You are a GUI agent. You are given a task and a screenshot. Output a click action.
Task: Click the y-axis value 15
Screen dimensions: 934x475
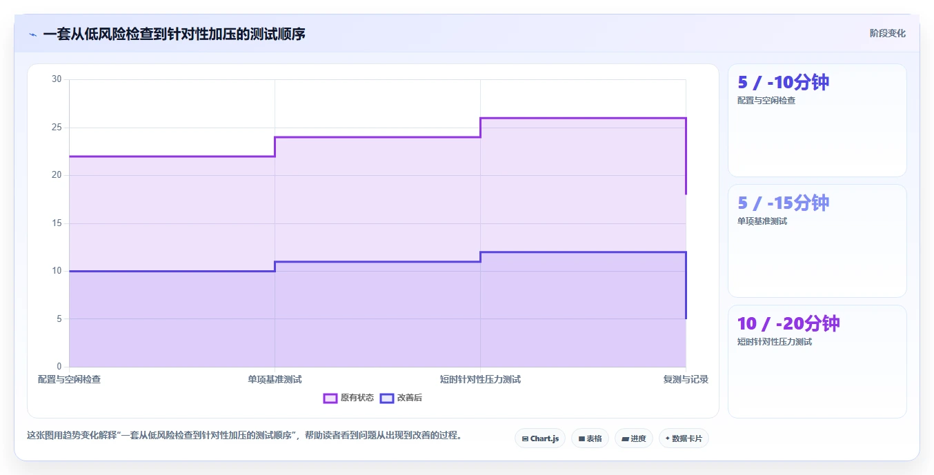coord(57,223)
